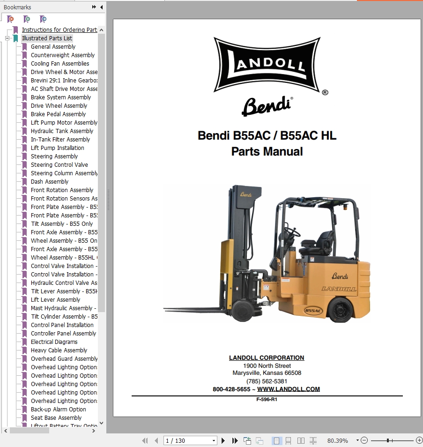The height and width of the screenshot is (447, 423).
Task: Click the bookmark options icon
Action: pyautogui.click(x=43, y=19)
